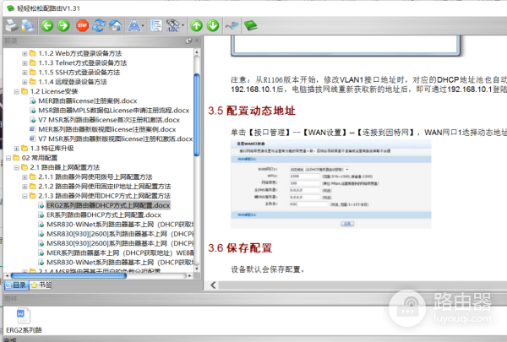Jump to previous topic with up arrow
The image size is (507, 342).
click(x=197, y=25)
